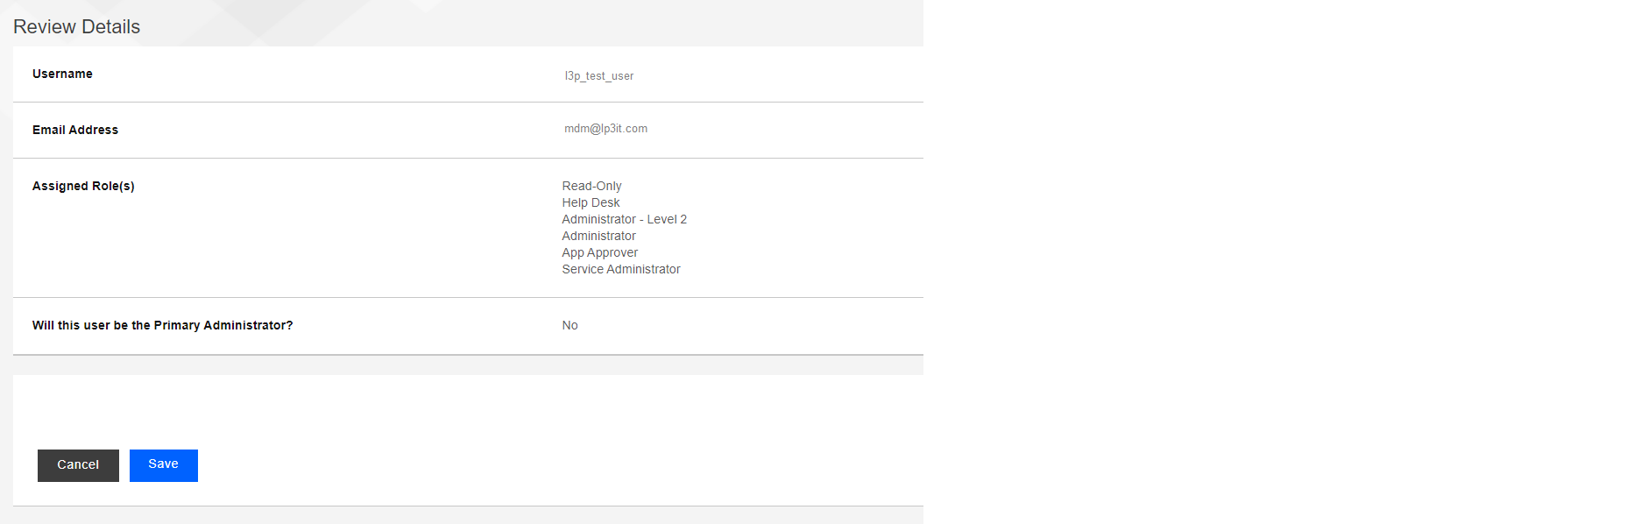Click the mdm@lp3it.com email value

pos(606,129)
